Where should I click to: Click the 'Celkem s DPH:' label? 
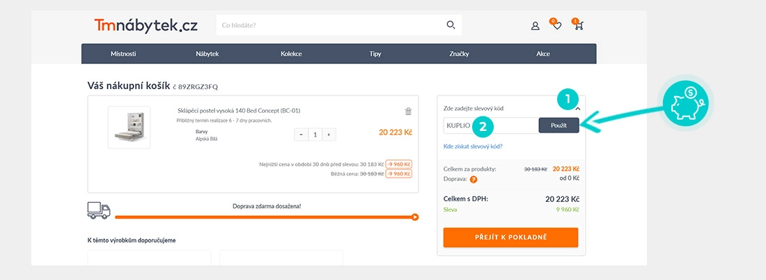pyautogui.click(x=466, y=199)
